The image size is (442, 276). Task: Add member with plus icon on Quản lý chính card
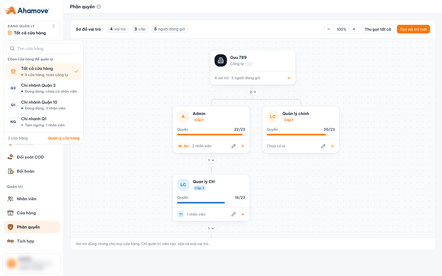332,146
